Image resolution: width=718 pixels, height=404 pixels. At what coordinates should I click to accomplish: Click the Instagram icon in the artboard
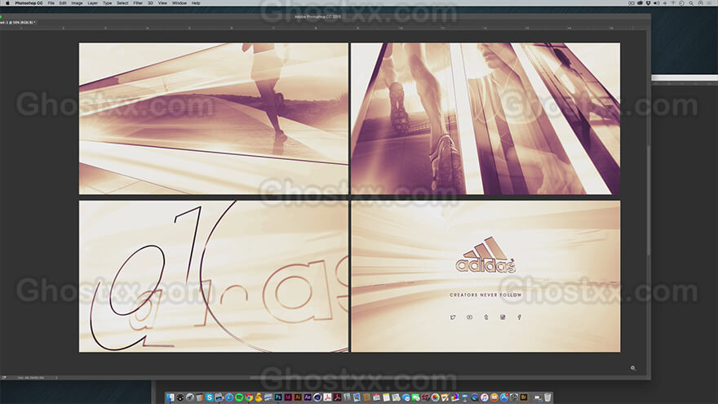point(503,317)
